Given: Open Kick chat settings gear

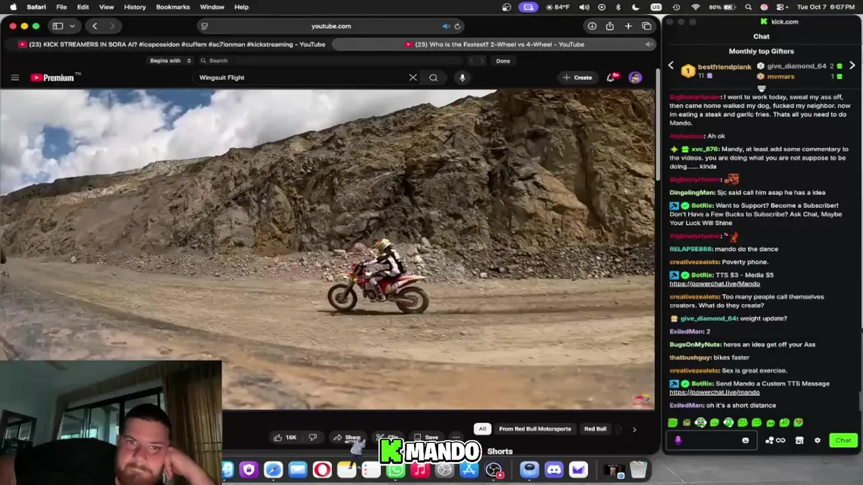Looking at the screenshot, I should coord(817,441).
